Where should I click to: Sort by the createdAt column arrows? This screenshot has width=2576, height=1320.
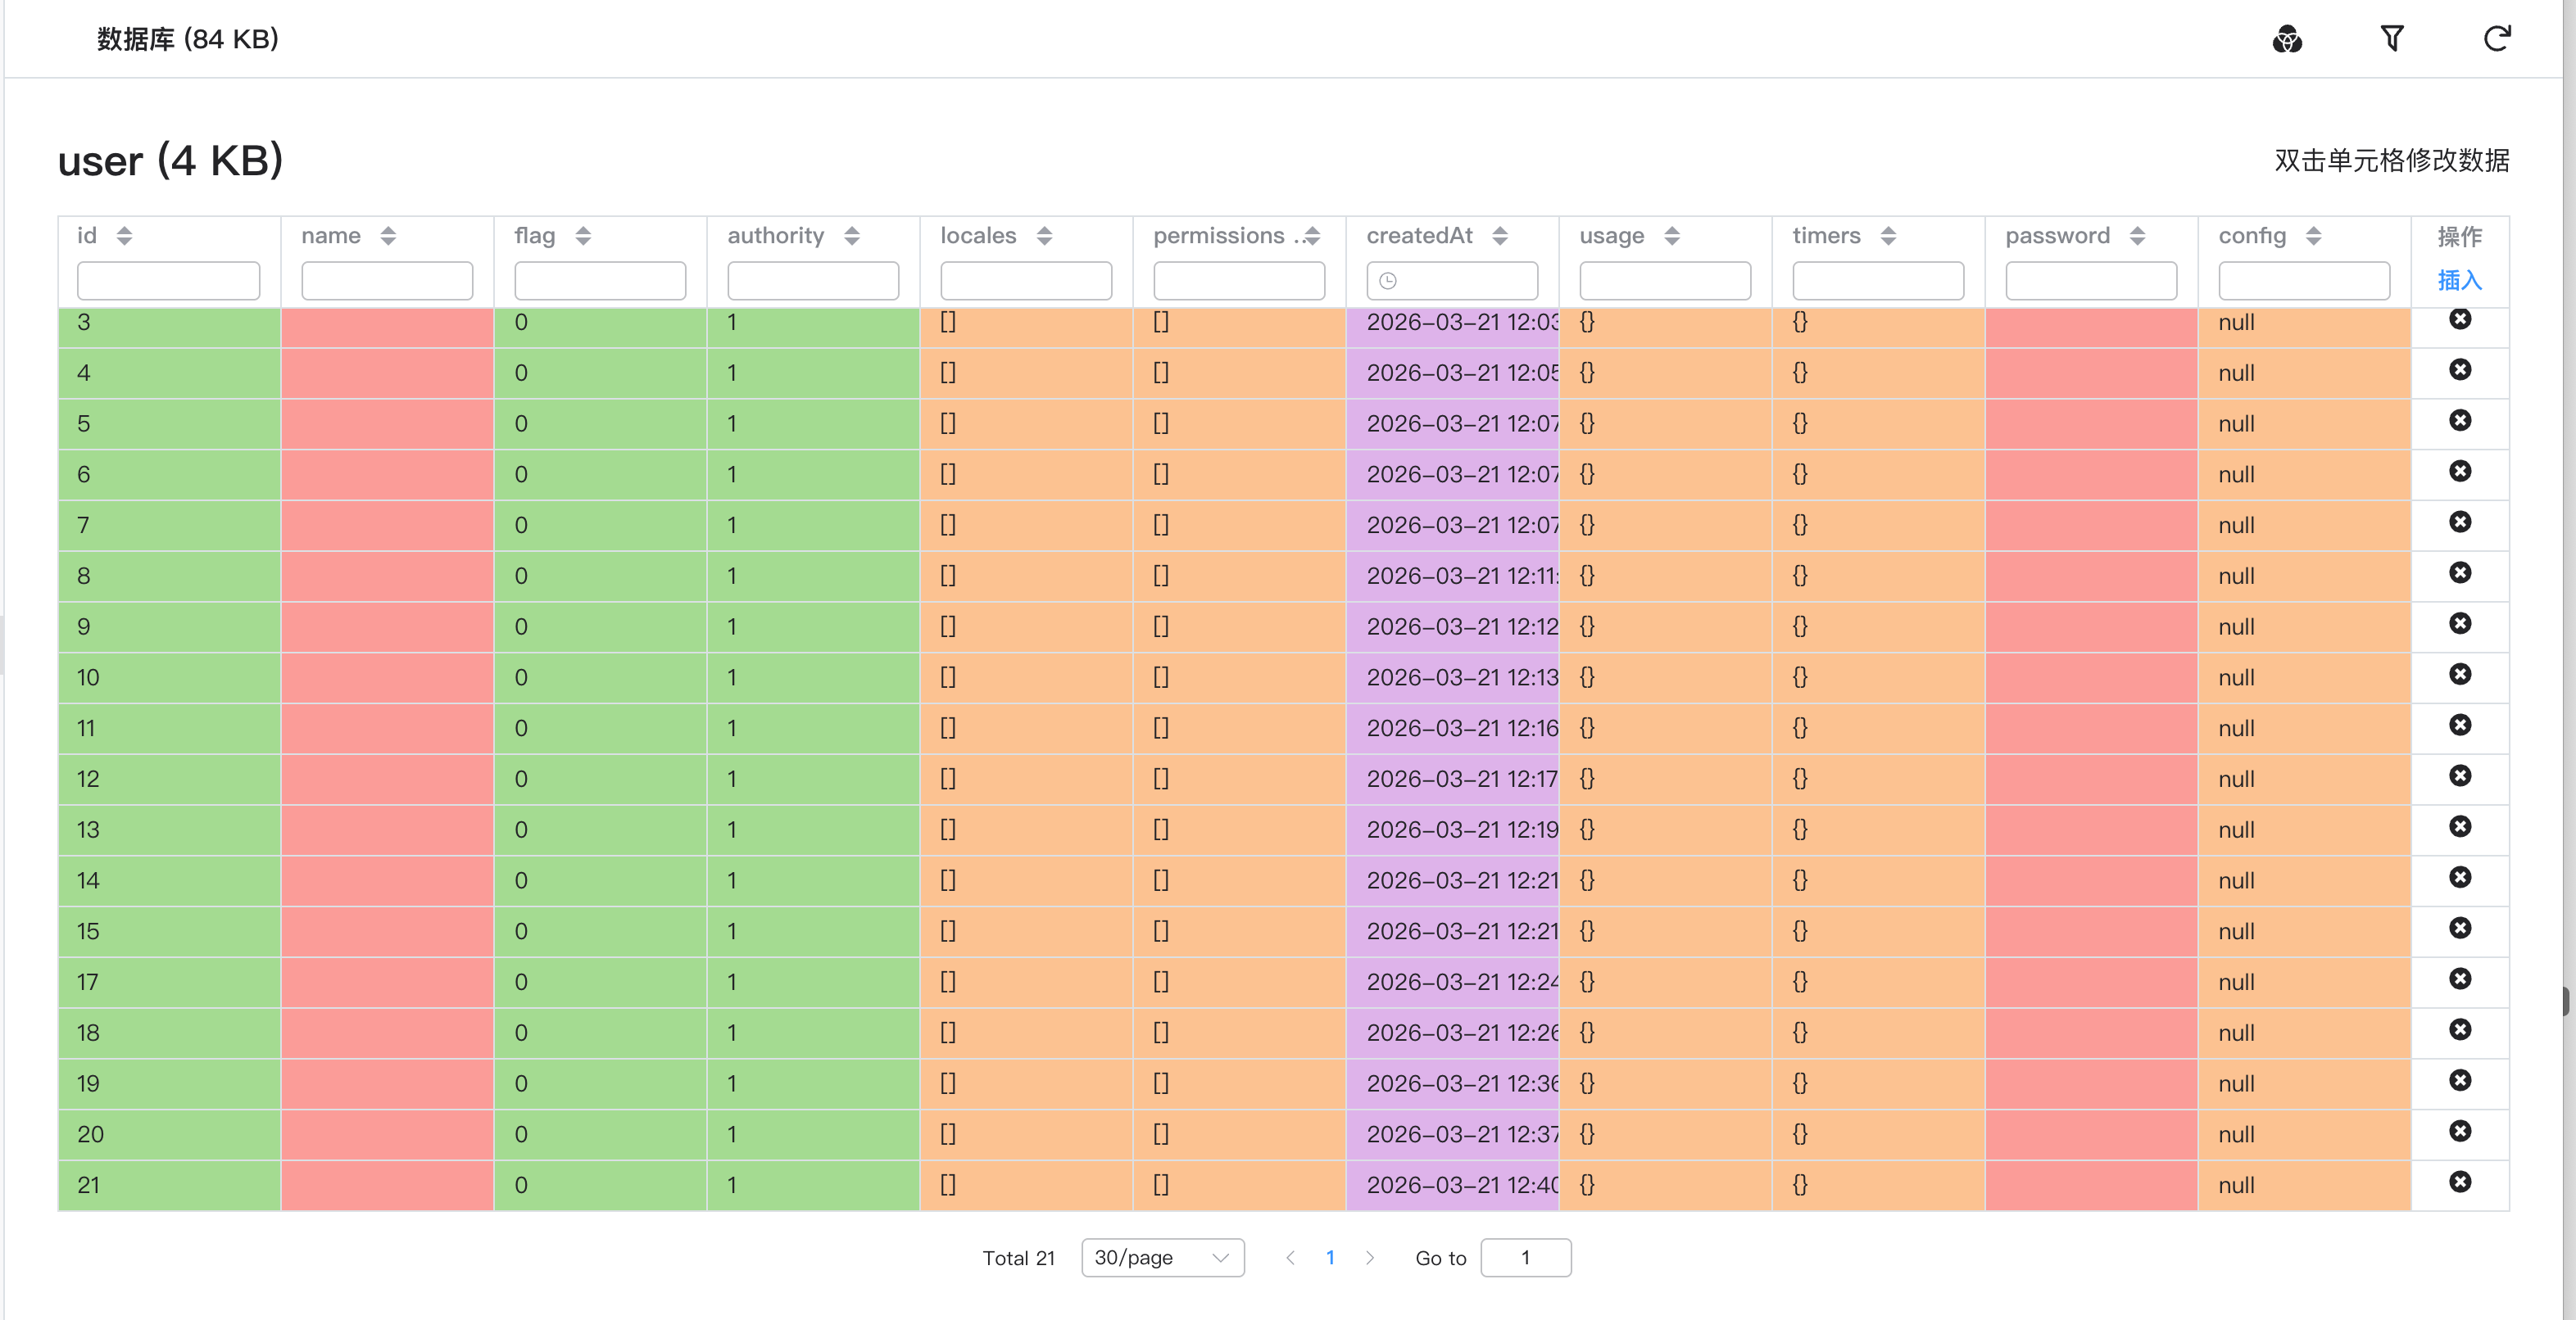[x=1499, y=236]
